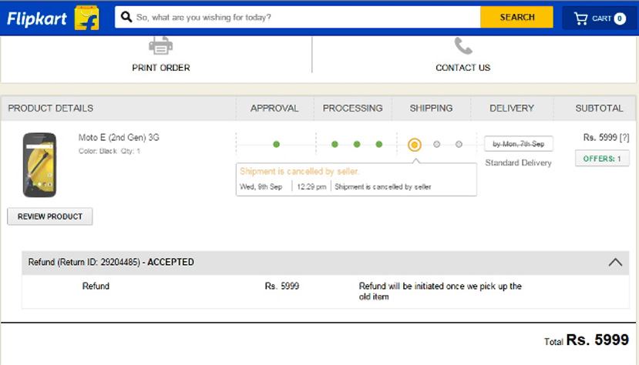Open the Flipkart home logo
639x365 pixels.
tap(37, 18)
